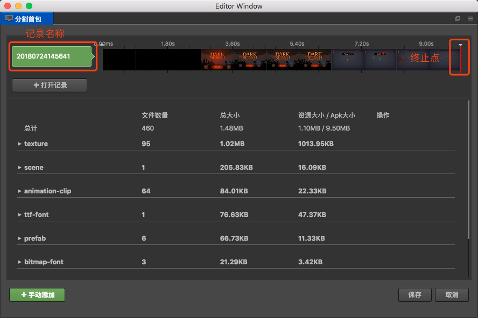Click the 保存 button

pyautogui.click(x=414, y=295)
